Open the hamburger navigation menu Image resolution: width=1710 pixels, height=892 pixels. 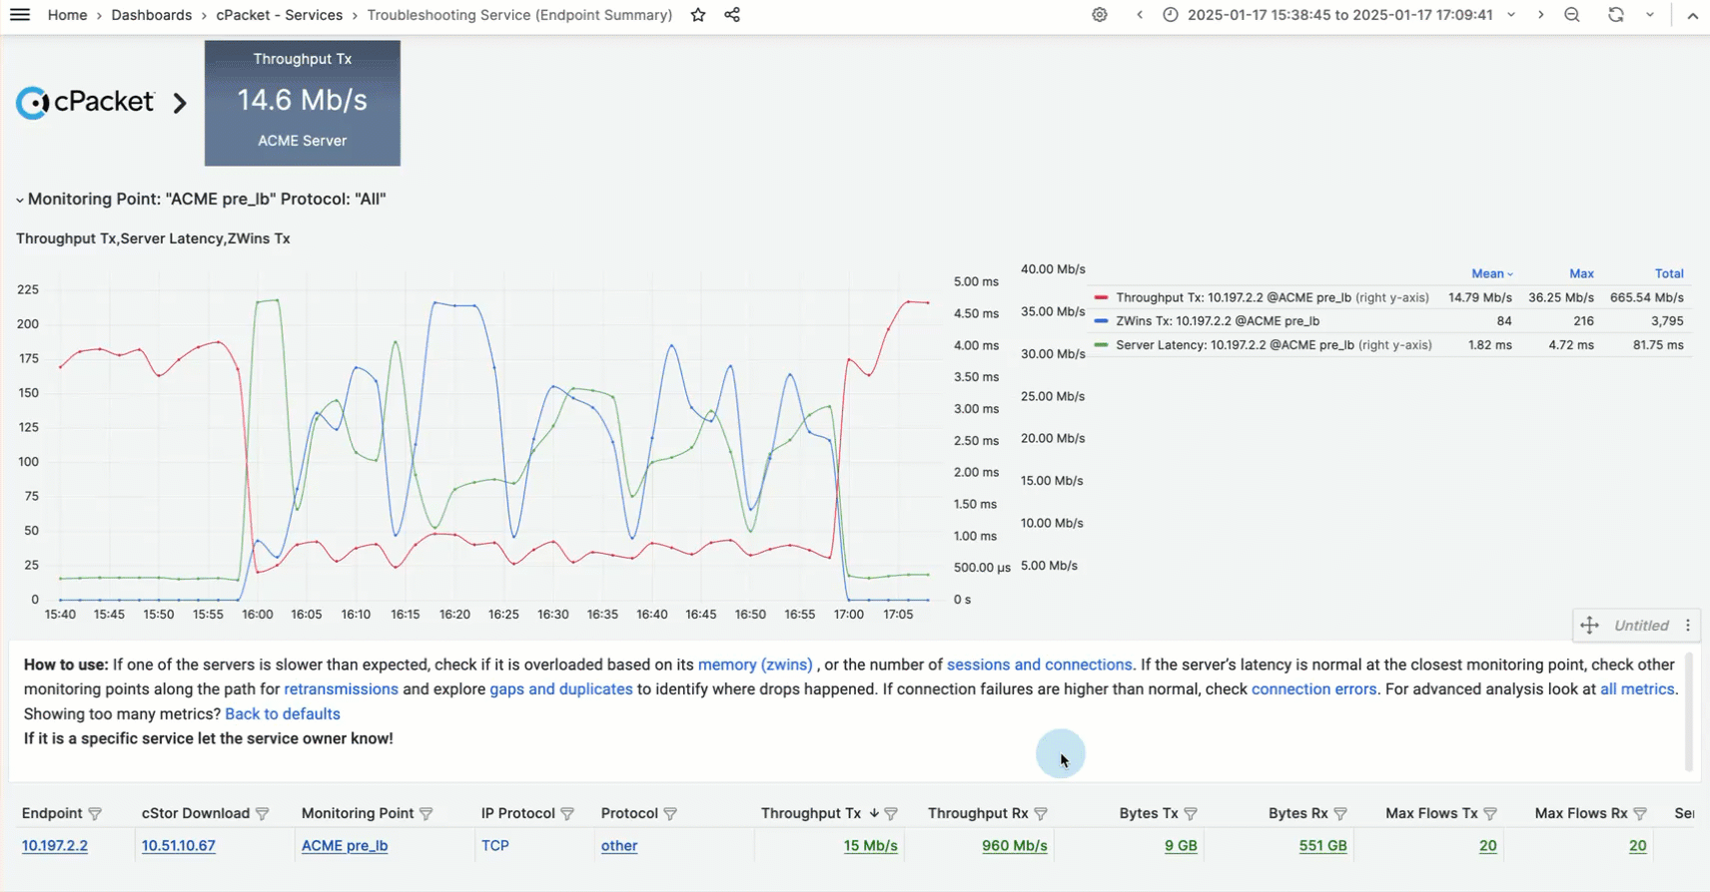pos(19,15)
